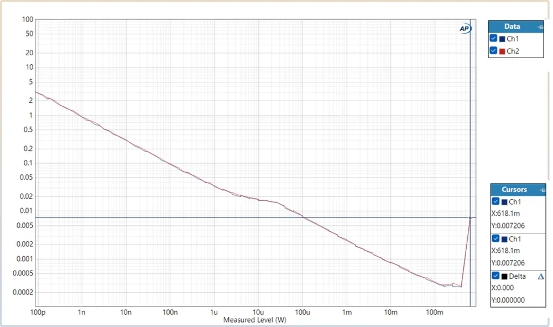Toggle the Delta cursor checkbox
553x327 pixels.
coord(495,276)
